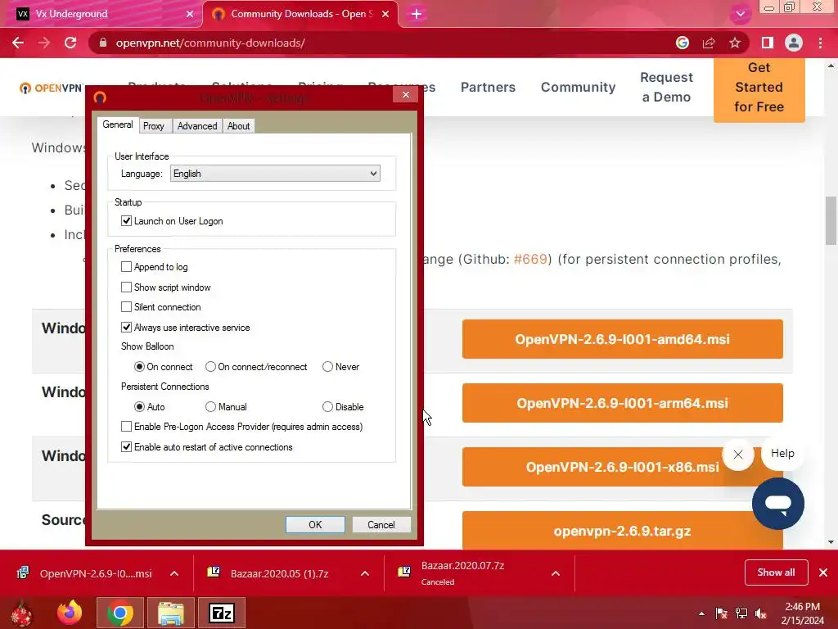The width and height of the screenshot is (838, 629).
Task: Show hidden system tray icons
Action: pyautogui.click(x=701, y=613)
